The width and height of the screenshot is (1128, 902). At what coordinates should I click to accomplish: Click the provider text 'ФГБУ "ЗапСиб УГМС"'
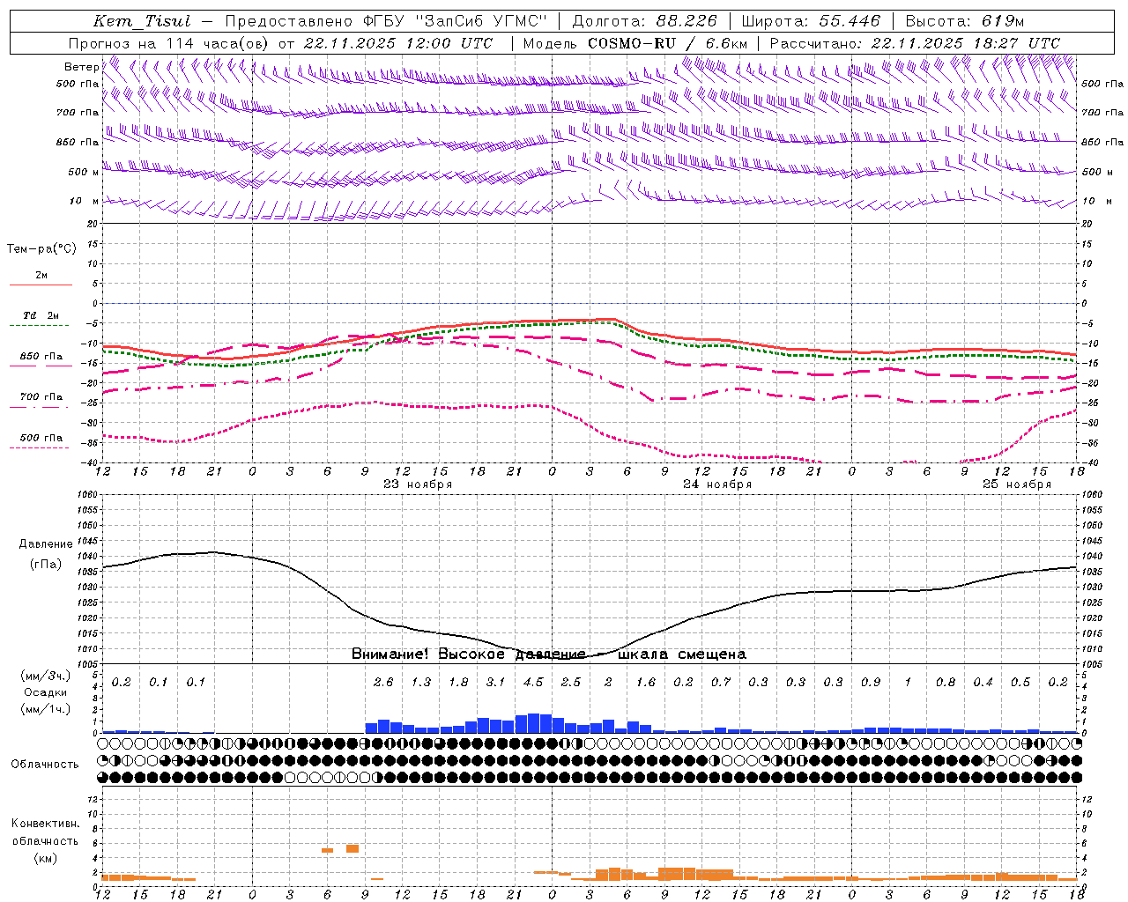click(455, 21)
